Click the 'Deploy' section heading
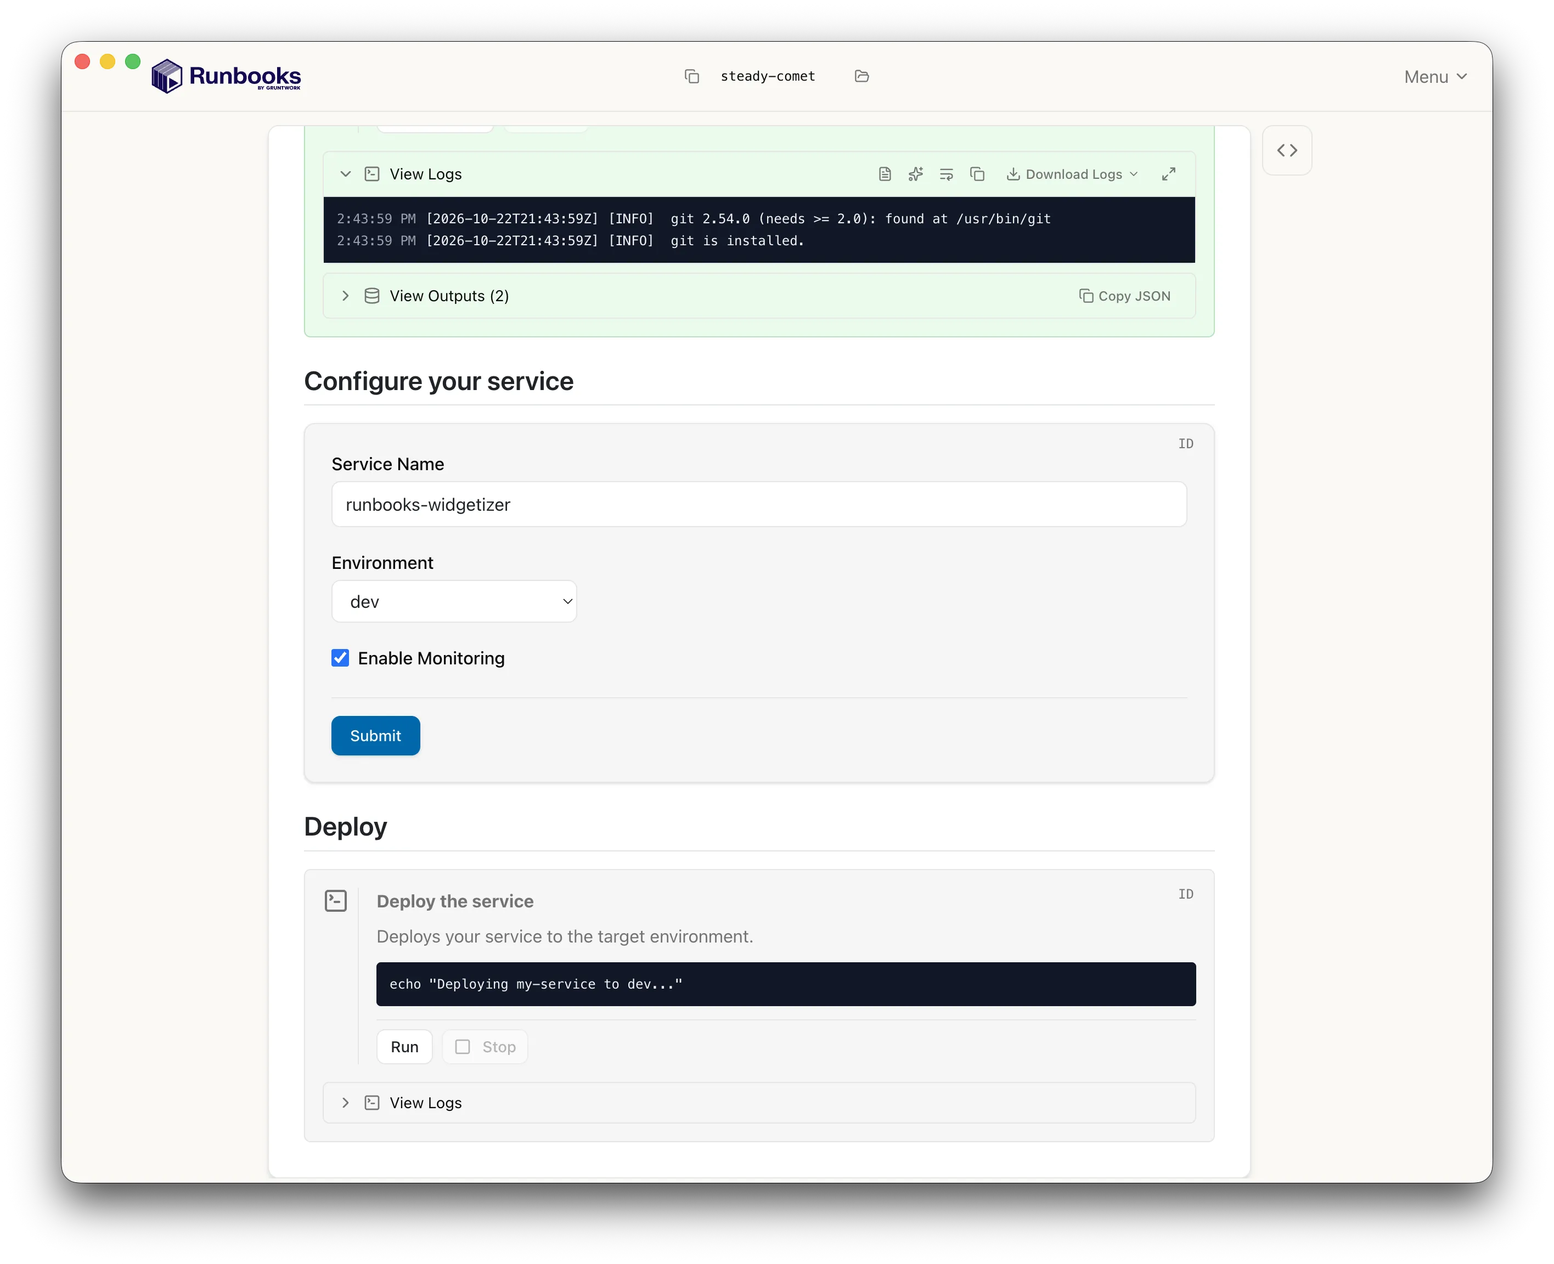The height and width of the screenshot is (1264, 1554). click(345, 826)
